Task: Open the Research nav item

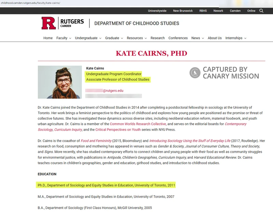Action: pos(158,38)
